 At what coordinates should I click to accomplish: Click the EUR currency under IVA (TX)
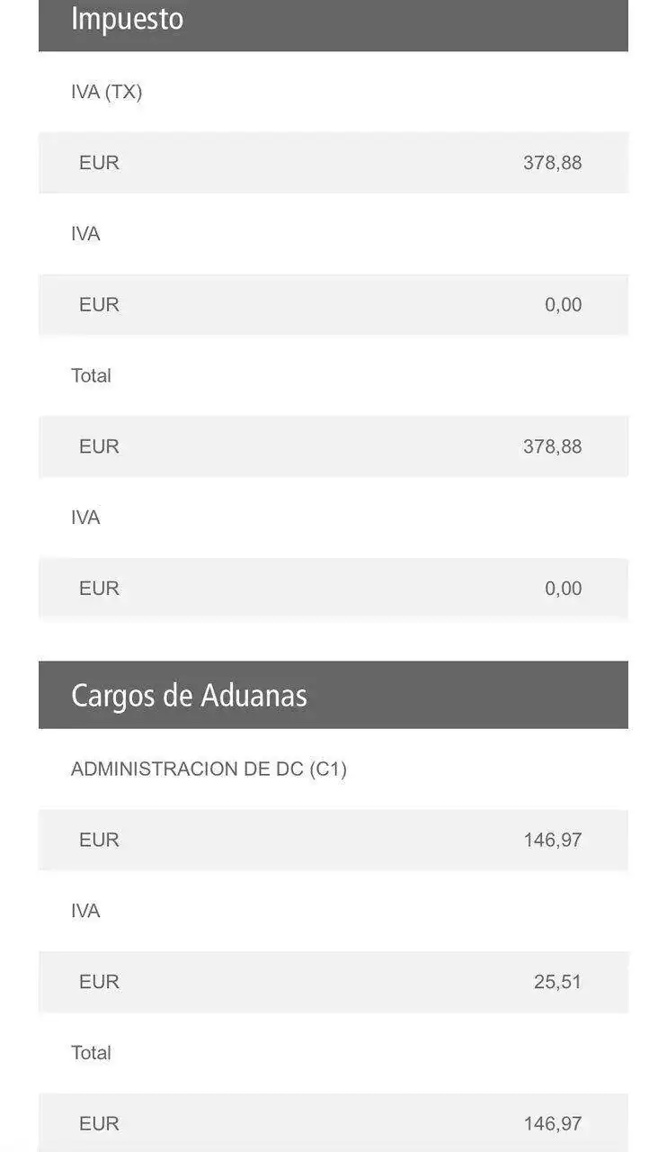coord(99,163)
